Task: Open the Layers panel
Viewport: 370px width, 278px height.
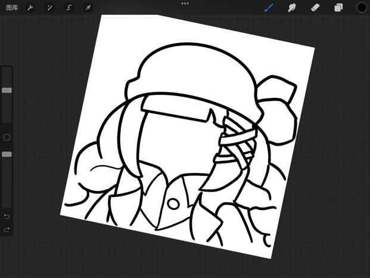Action: (338, 8)
